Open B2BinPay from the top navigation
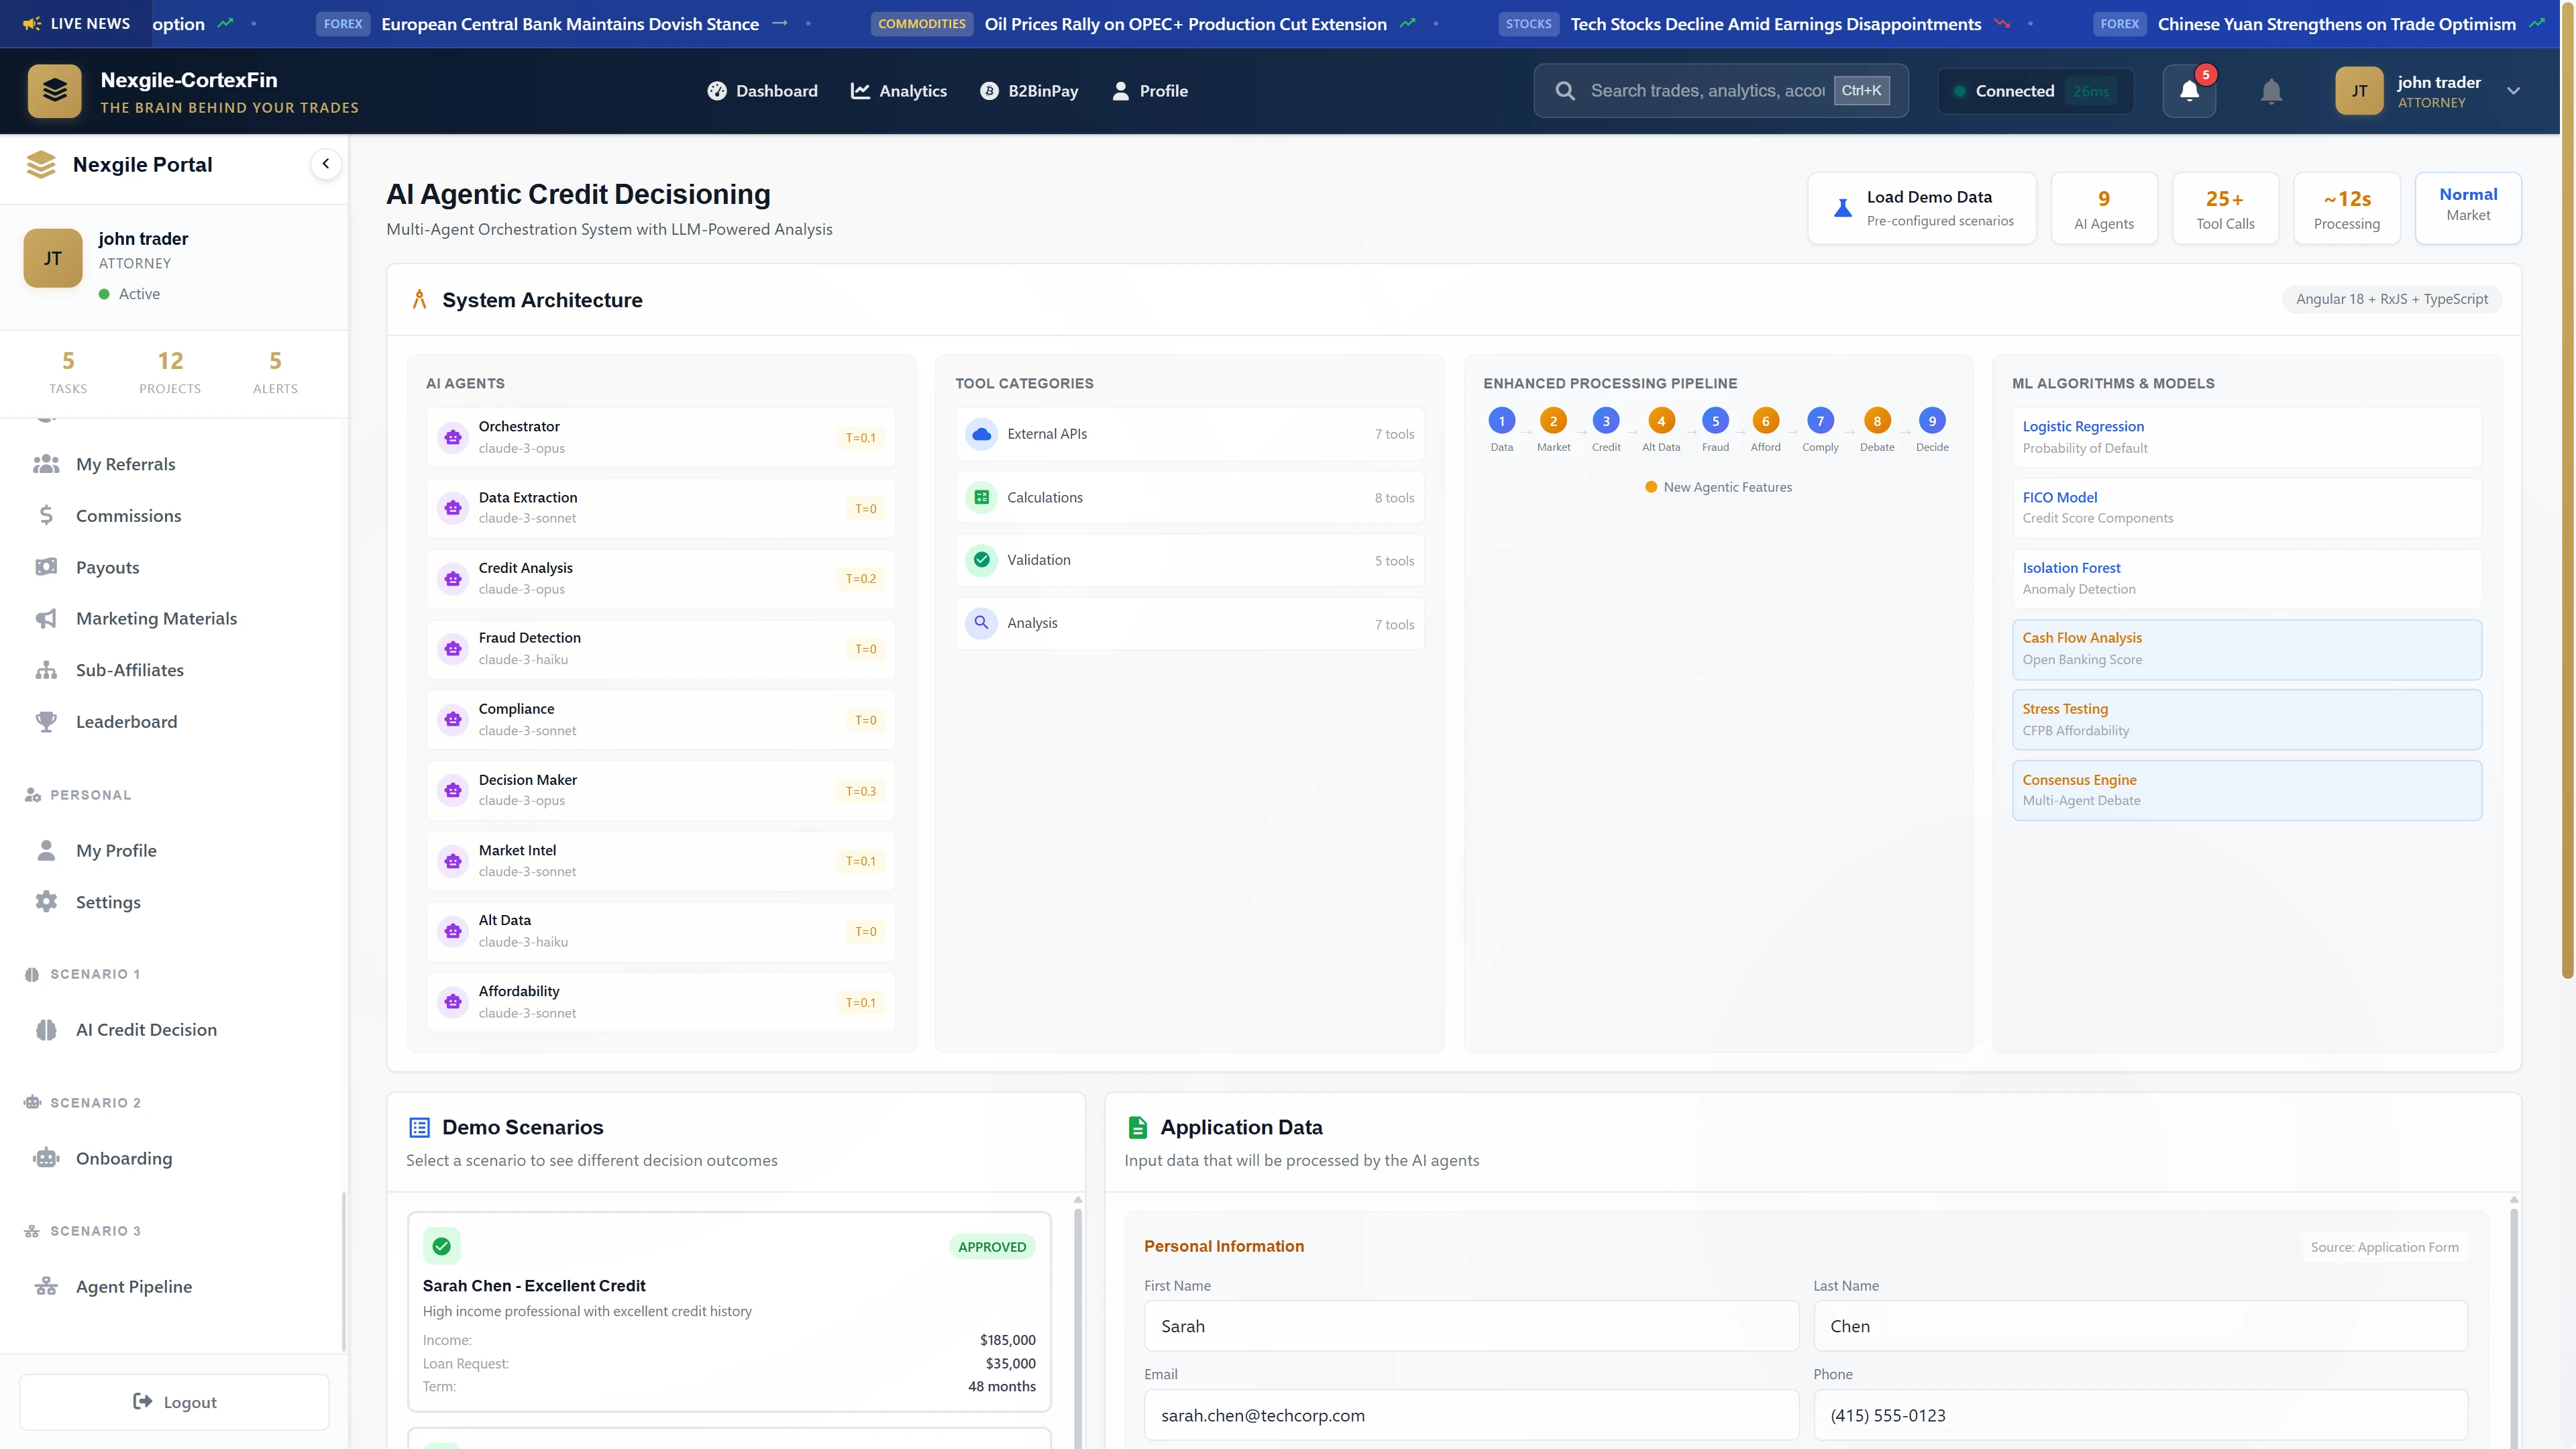 (x=1029, y=90)
